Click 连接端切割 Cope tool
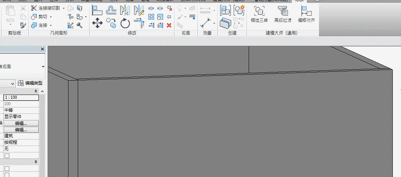This screenshot has width=401, height=177. click(45, 8)
